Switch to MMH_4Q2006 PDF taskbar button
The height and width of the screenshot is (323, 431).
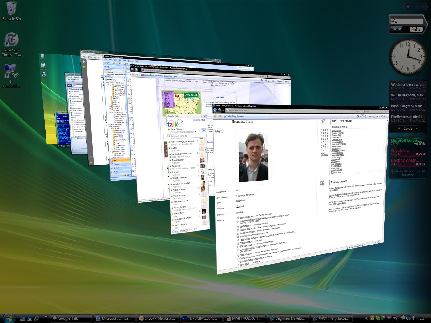[x=245, y=318]
